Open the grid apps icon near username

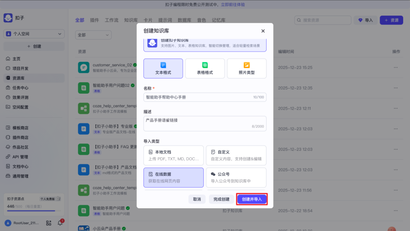pyautogui.click(x=49, y=223)
